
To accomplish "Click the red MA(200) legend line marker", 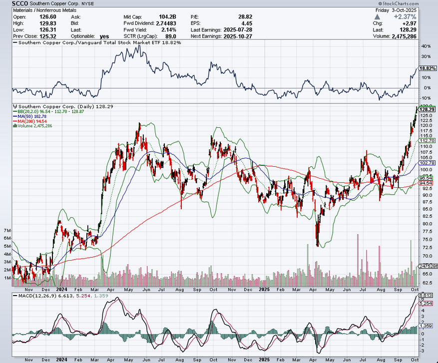I will tap(15, 121).
